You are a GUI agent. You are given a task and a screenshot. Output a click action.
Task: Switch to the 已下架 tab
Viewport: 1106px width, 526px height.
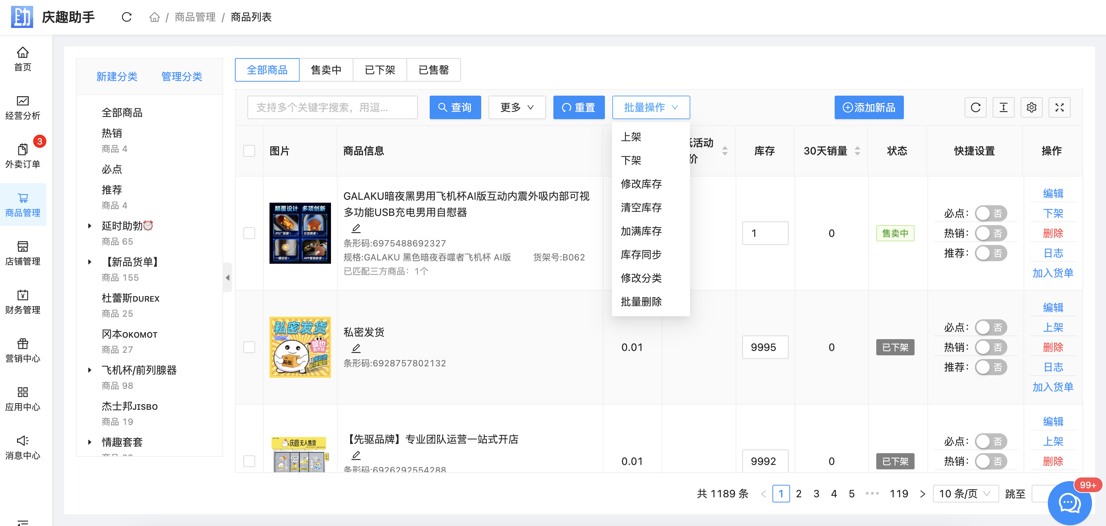coord(380,70)
